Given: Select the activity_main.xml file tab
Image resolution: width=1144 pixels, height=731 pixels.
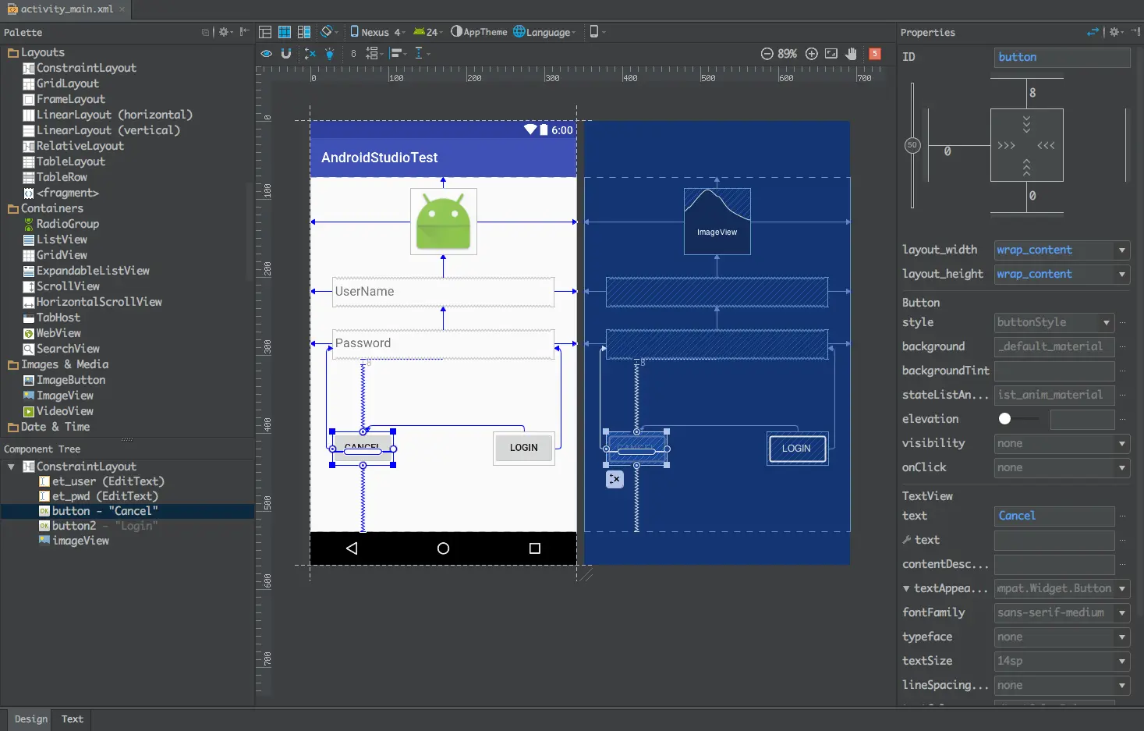Looking at the screenshot, I should click(x=66, y=9).
